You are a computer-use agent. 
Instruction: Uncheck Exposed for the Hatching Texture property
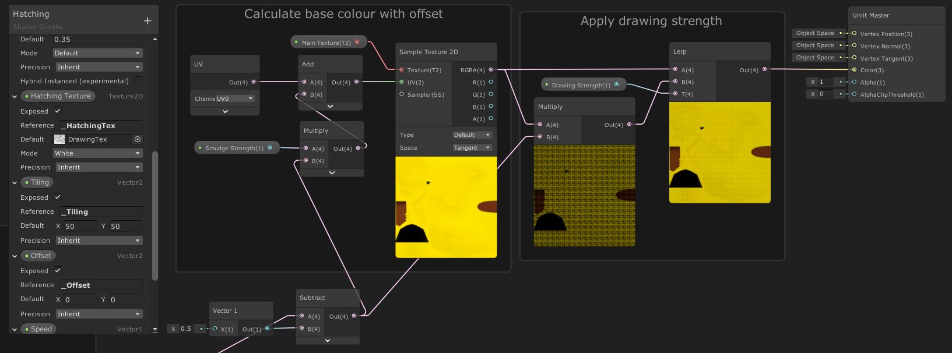click(x=58, y=111)
